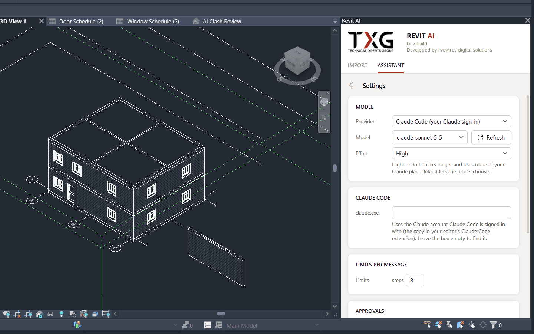Click the 3D view vertical scrollbar thumb
The height and width of the screenshot is (334, 534).
335,168
